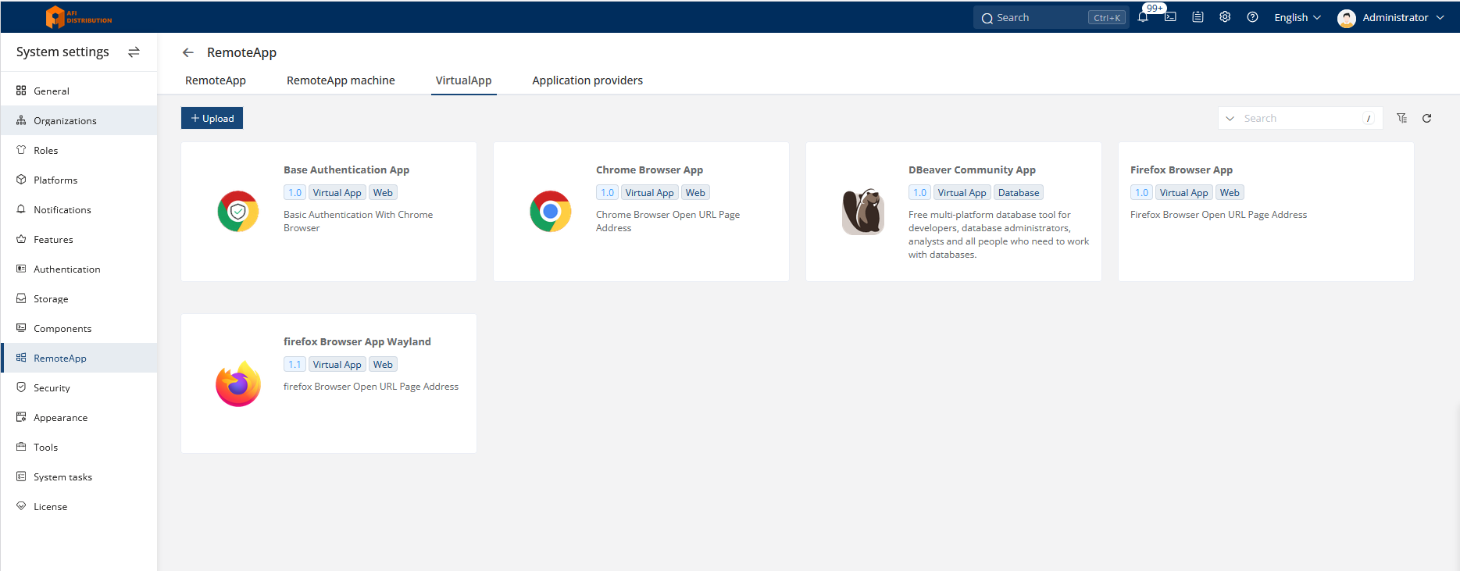Expand the list search field dropdown arrow
The image size is (1460, 571).
tap(1230, 118)
